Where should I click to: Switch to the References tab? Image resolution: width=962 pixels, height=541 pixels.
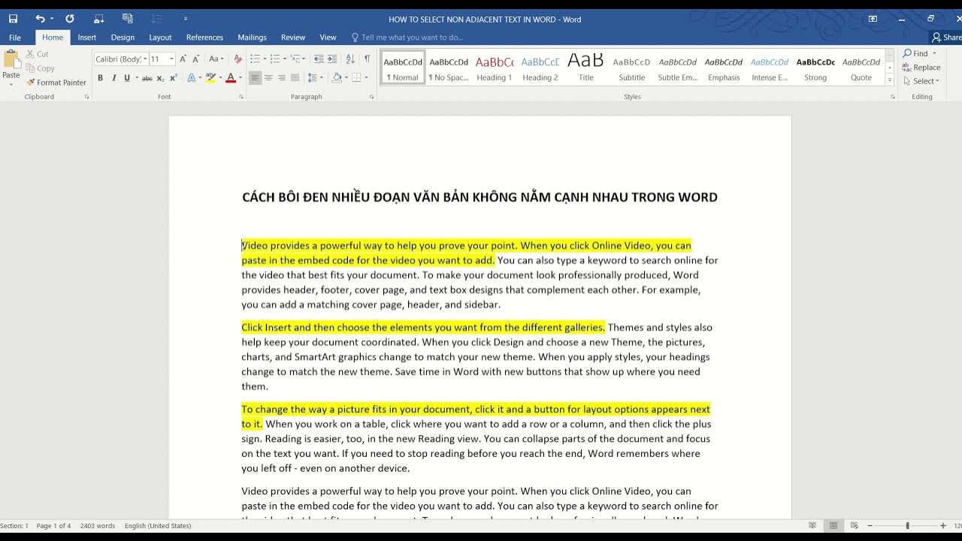pos(204,38)
